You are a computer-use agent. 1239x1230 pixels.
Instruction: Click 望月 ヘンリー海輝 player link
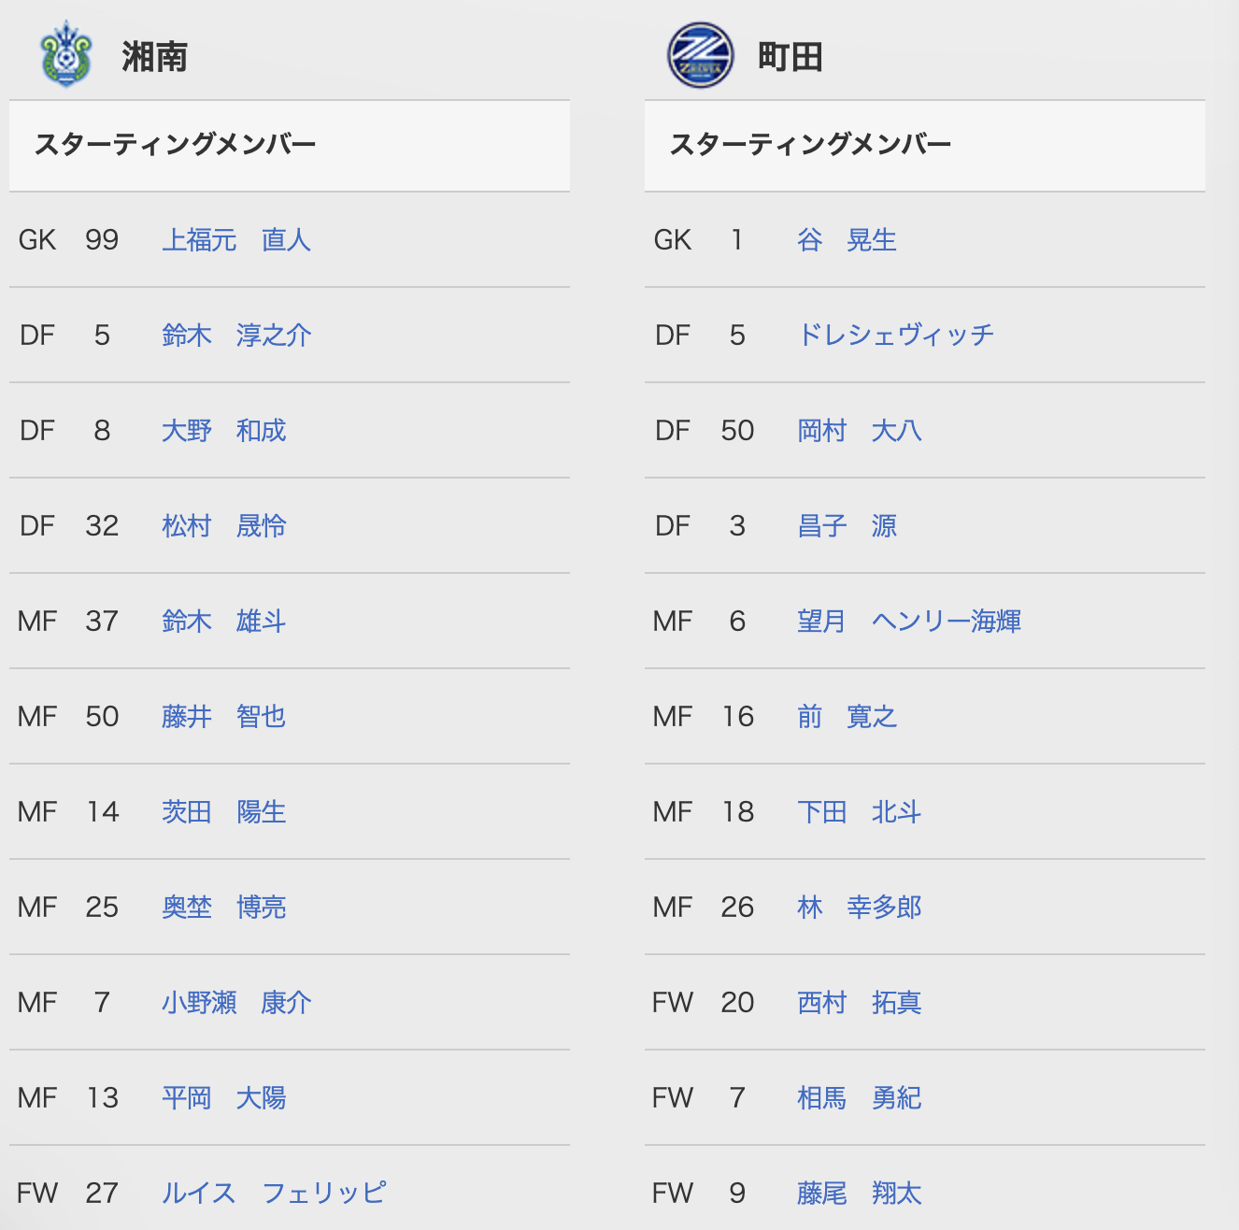pyautogui.click(x=909, y=622)
